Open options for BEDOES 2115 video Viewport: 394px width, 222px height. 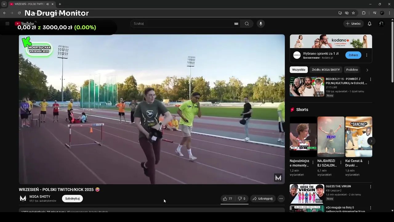pyautogui.click(x=371, y=80)
